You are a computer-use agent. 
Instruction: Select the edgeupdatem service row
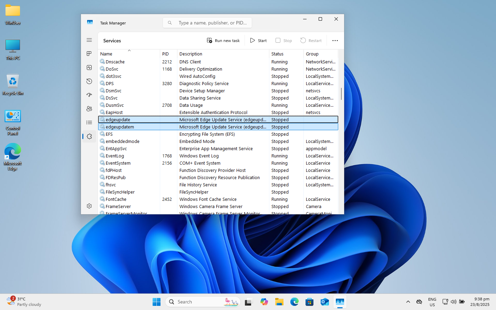218,127
